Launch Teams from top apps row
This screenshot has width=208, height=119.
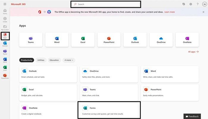point(31,40)
